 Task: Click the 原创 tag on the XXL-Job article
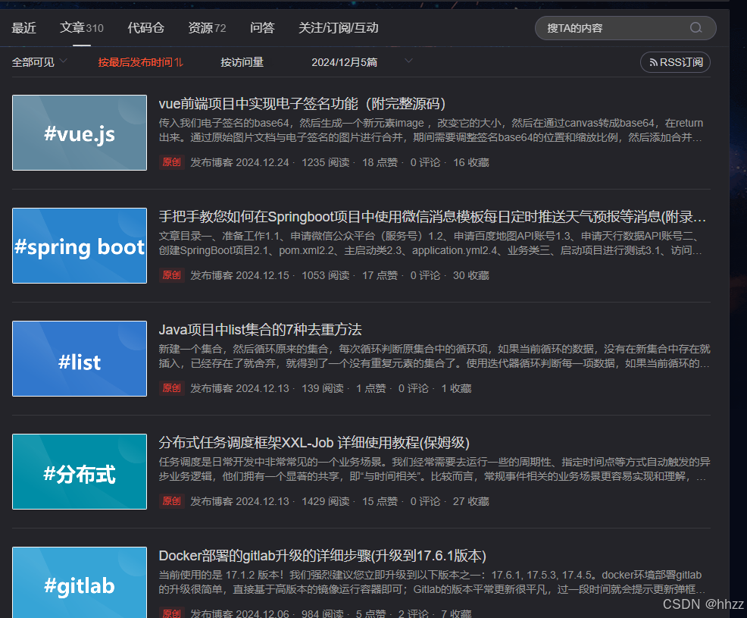click(171, 501)
